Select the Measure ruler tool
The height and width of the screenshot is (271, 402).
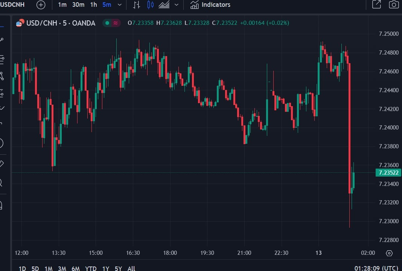coord(1,164)
